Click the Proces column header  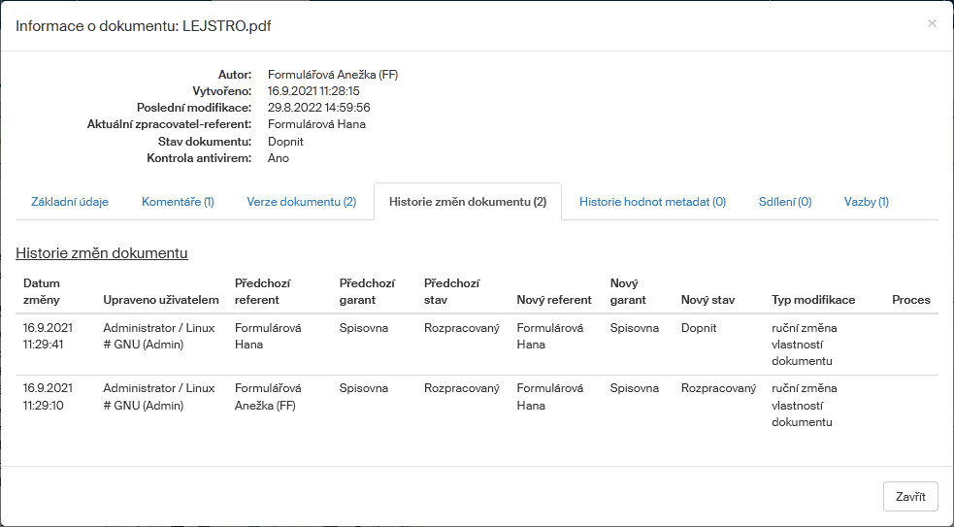pyautogui.click(x=910, y=300)
